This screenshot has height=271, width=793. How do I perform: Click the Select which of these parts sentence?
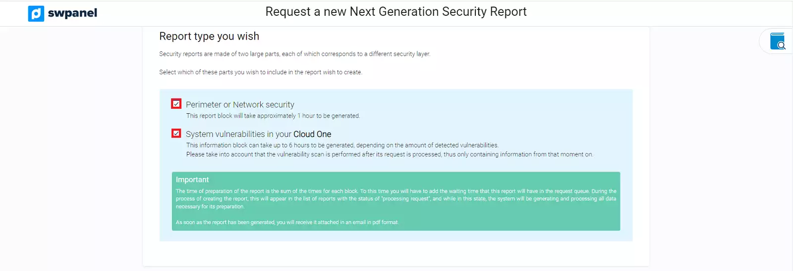[260, 72]
